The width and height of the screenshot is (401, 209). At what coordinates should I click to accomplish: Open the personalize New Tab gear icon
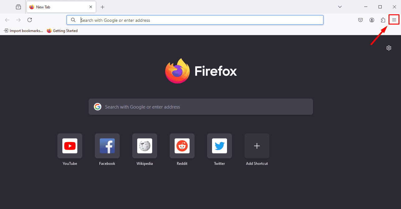coord(389,48)
